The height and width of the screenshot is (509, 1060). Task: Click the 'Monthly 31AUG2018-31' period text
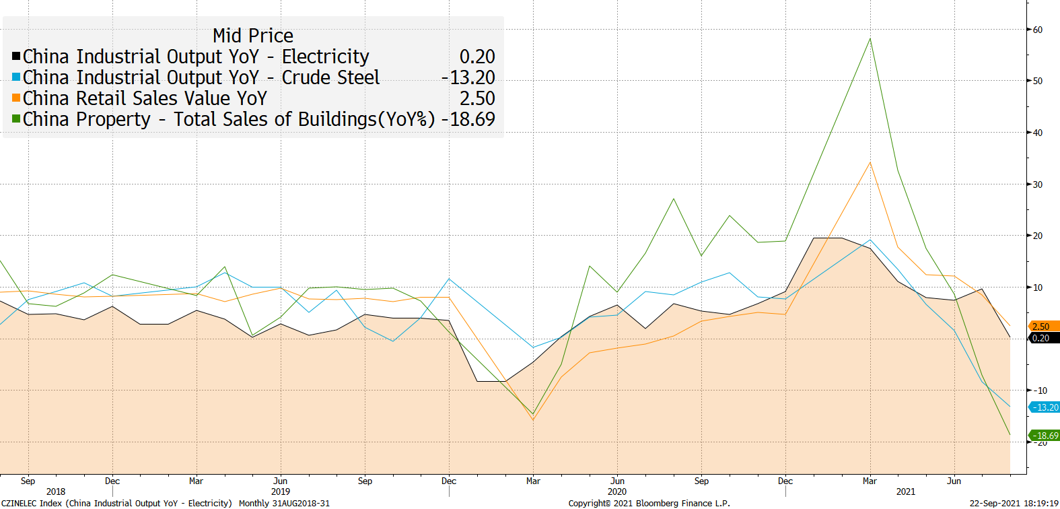pos(285,503)
